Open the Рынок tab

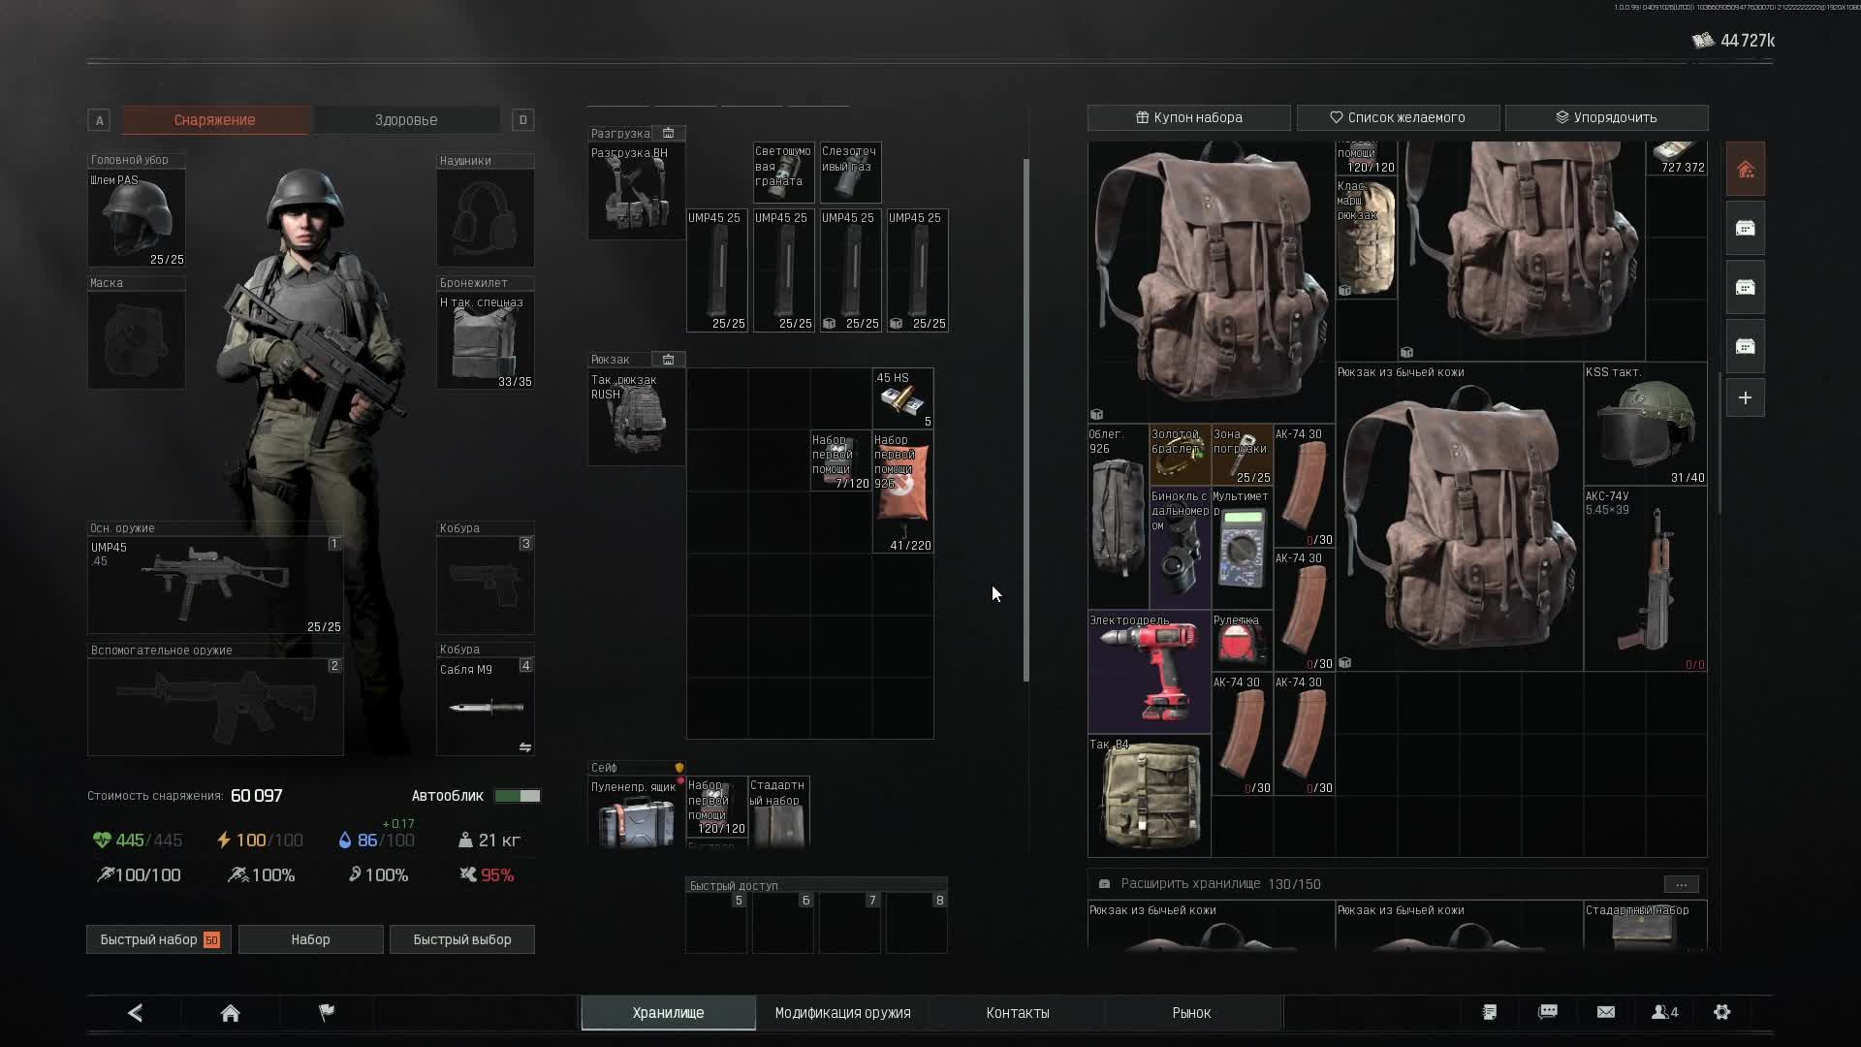(x=1191, y=1013)
